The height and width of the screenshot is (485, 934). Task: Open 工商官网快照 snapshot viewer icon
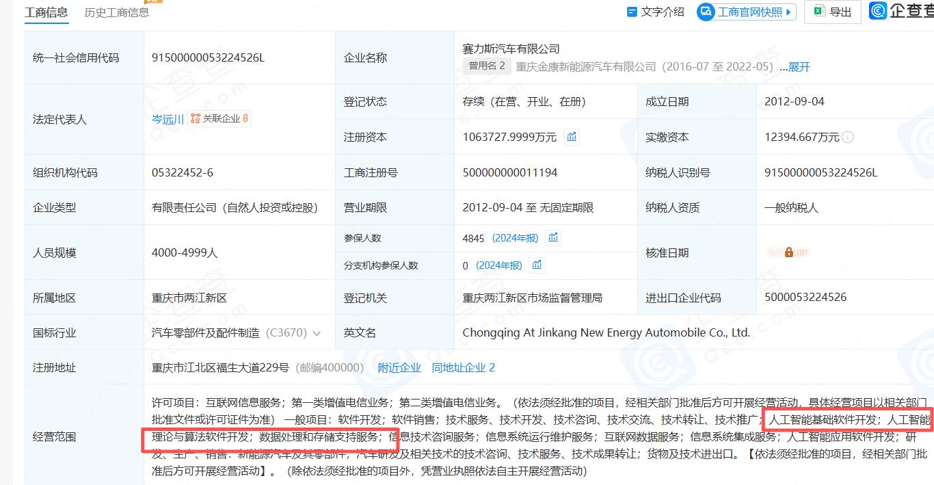706,12
